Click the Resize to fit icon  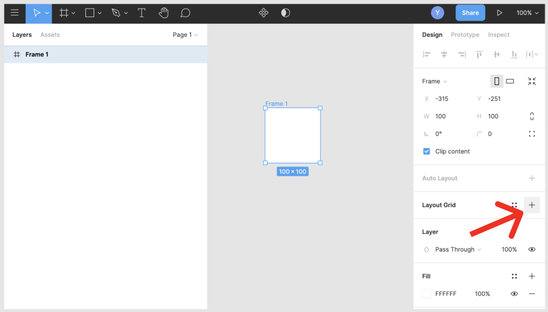click(531, 81)
